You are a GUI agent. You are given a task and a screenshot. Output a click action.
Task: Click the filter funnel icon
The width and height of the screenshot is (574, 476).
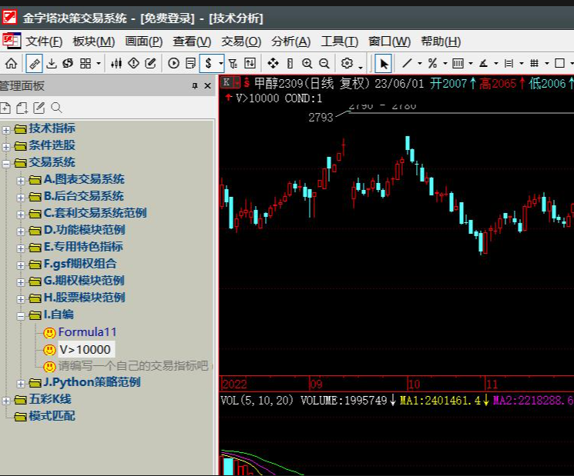coord(233,64)
